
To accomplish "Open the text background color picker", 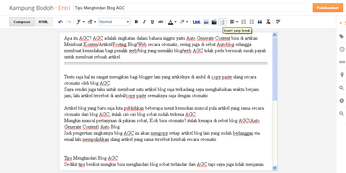I will [184, 22].
